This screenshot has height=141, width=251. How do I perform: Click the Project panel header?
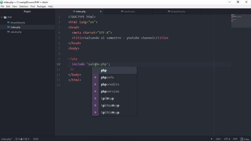point(27,11)
